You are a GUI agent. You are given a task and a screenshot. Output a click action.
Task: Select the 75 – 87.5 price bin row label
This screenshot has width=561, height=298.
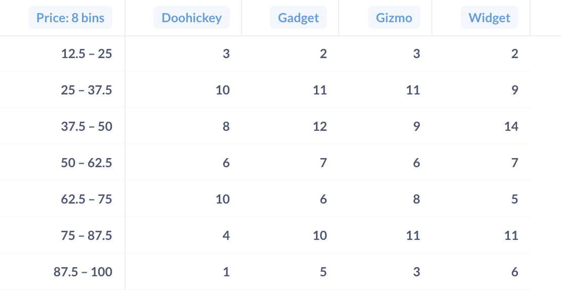tap(86, 235)
